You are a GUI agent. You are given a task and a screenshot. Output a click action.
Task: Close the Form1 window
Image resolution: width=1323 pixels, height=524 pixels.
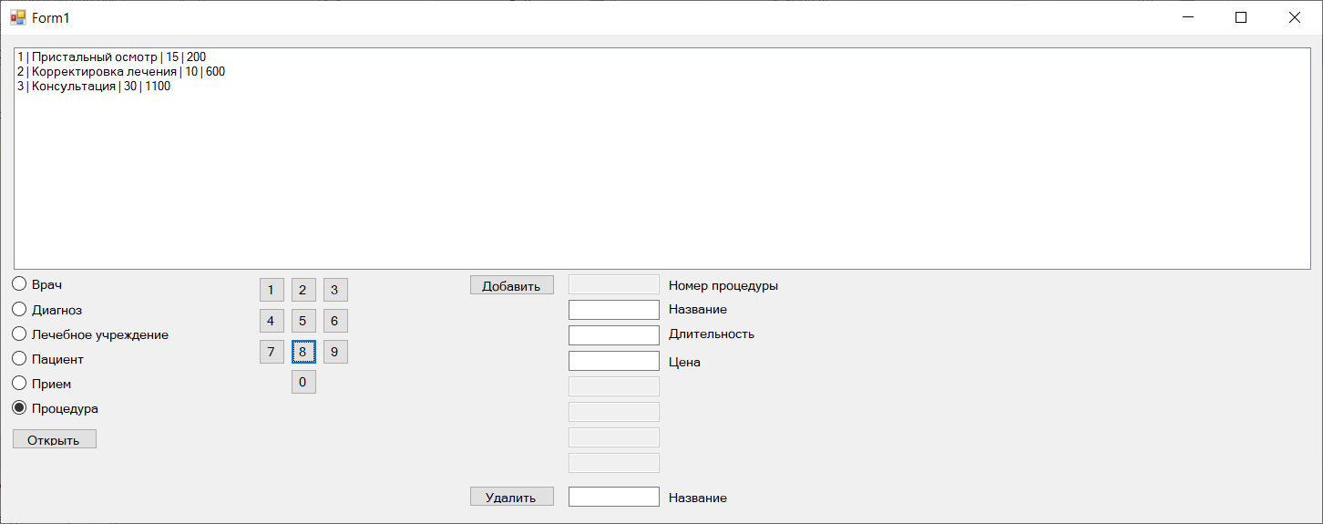click(x=1294, y=17)
